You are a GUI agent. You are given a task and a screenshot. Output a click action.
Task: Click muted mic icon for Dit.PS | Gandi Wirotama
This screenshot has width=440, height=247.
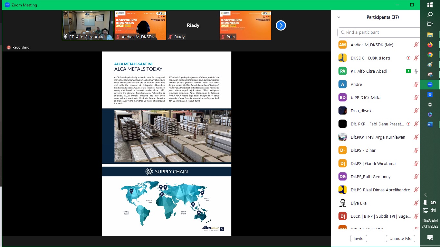416,163
